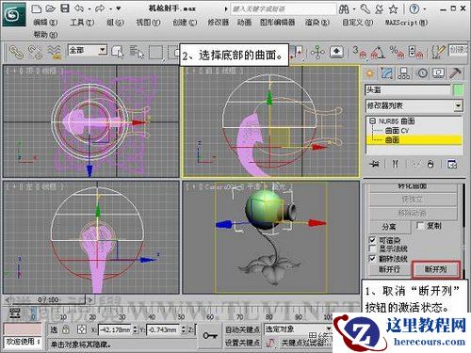Screen dimensions: 471x353
Task: Click the manipulate arrow-box toolbar icon
Action: click(336, 52)
